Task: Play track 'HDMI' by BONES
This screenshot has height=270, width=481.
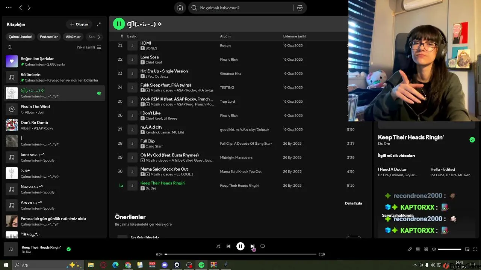Action: [x=145, y=43]
